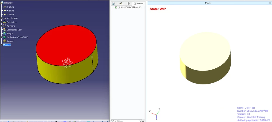The width and height of the screenshot is (272, 122).
Task: Select the Parameters label
Action: pyautogui.click(x=11, y=22)
